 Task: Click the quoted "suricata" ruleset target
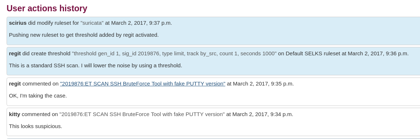pos(92,23)
